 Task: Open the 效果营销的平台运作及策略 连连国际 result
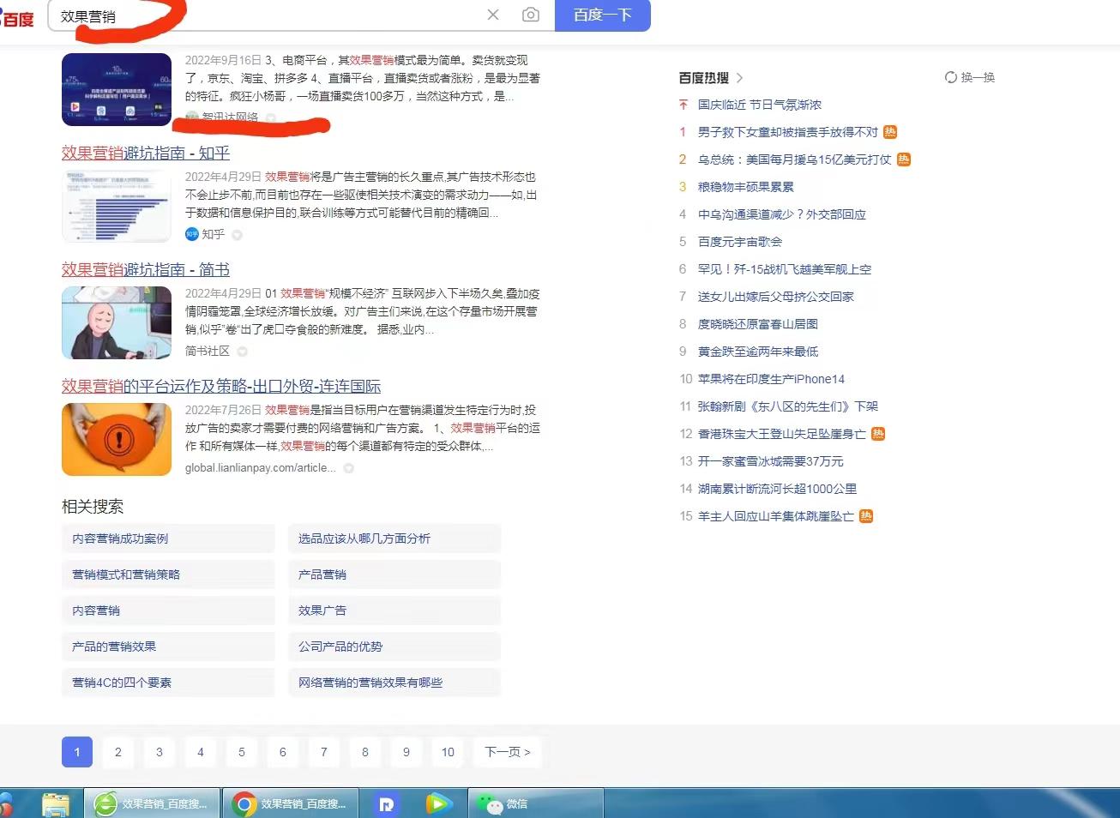click(x=221, y=386)
